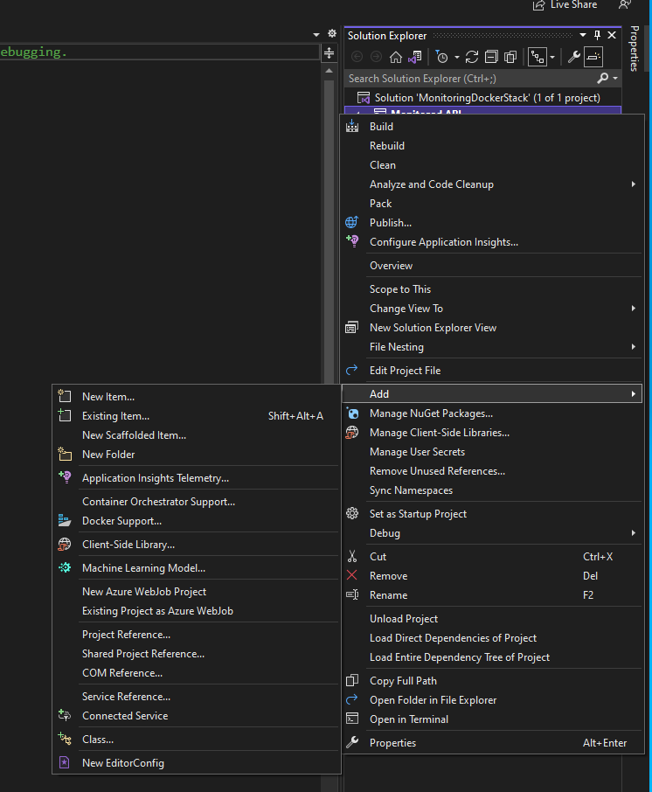Image resolution: width=652 pixels, height=792 pixels.
Task: Click the editor settings gear icon
Action: (x=332, y=33)
